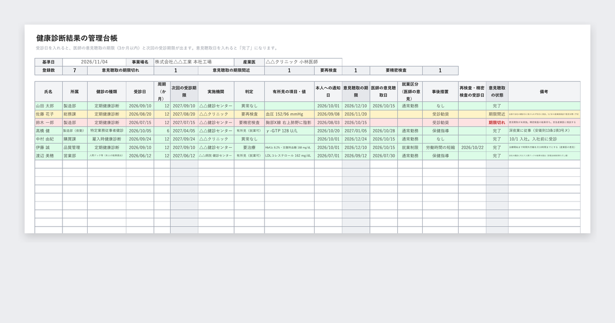Select the 健診の種類 column header
Viewport: 615px width, 323px height.
coord(107,92)
